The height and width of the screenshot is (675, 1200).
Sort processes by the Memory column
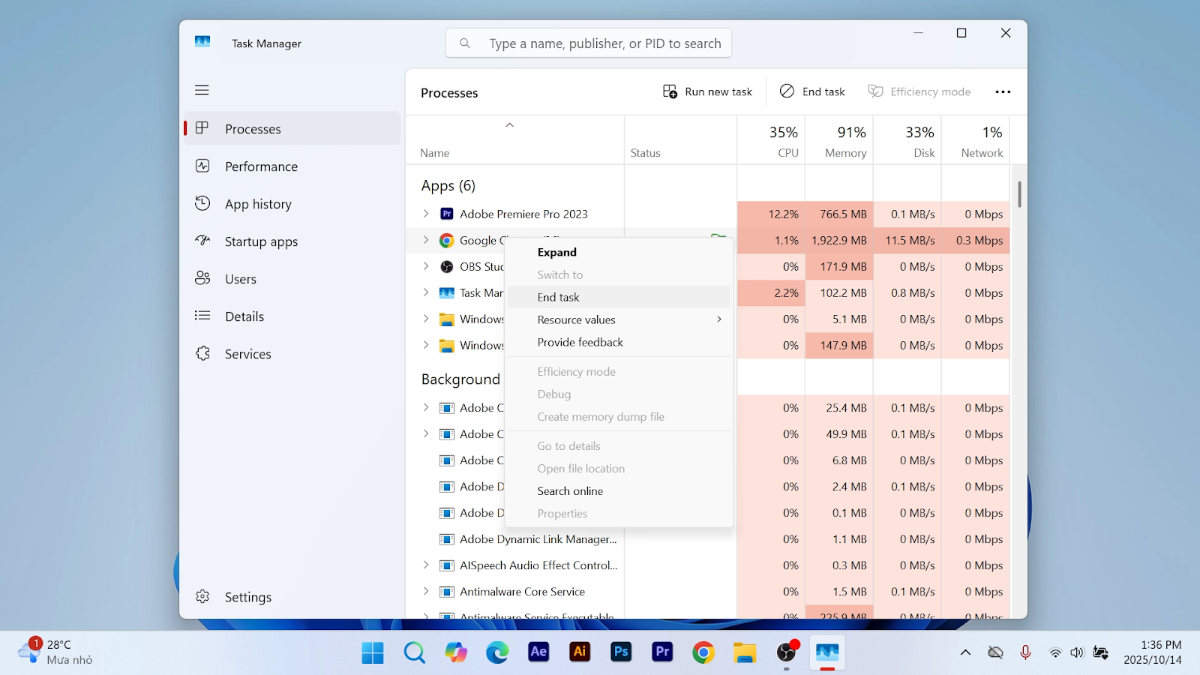pos(839,140)
